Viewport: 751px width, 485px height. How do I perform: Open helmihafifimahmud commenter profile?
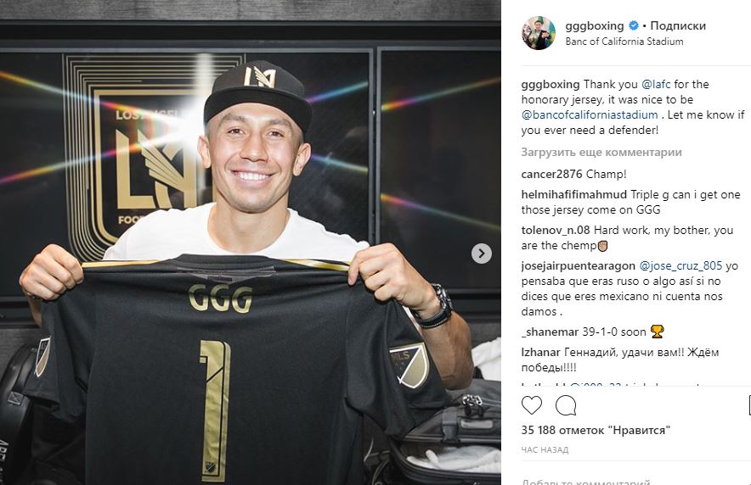pyautogui.click(x=573, y=195)
